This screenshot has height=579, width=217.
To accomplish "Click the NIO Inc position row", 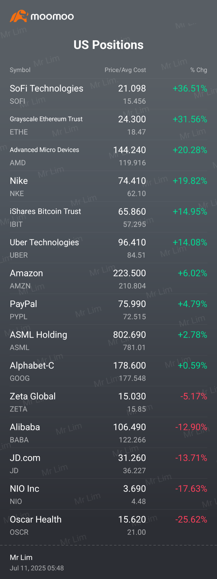I will [x=108, y=495].
